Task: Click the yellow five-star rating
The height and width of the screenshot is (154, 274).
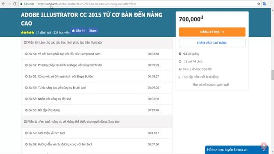Action: click(27, 33)
